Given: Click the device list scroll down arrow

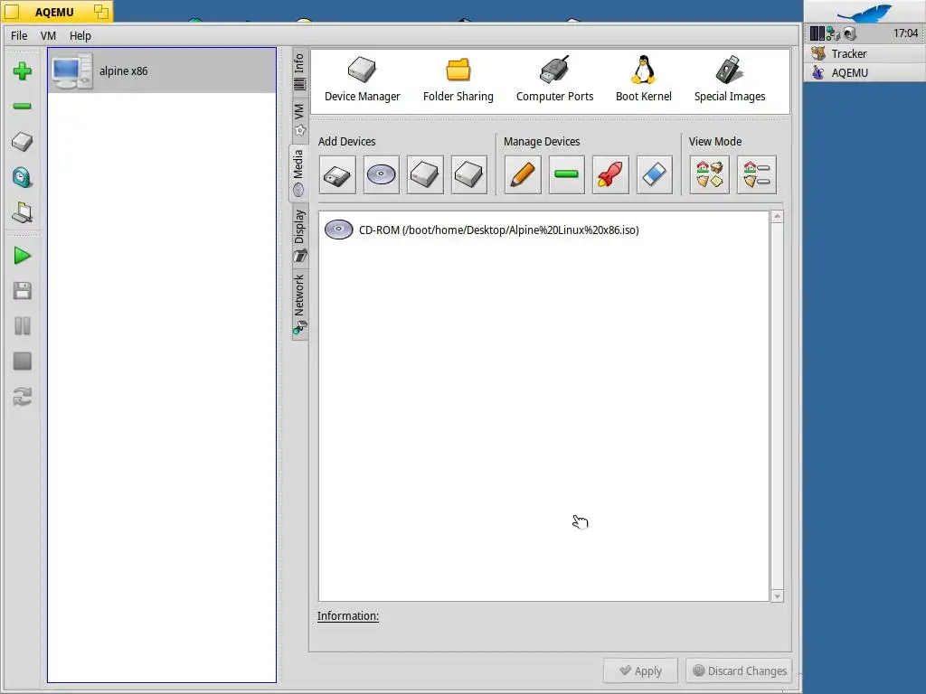Looking at the screenshot, I should click(x=777, y=596).
